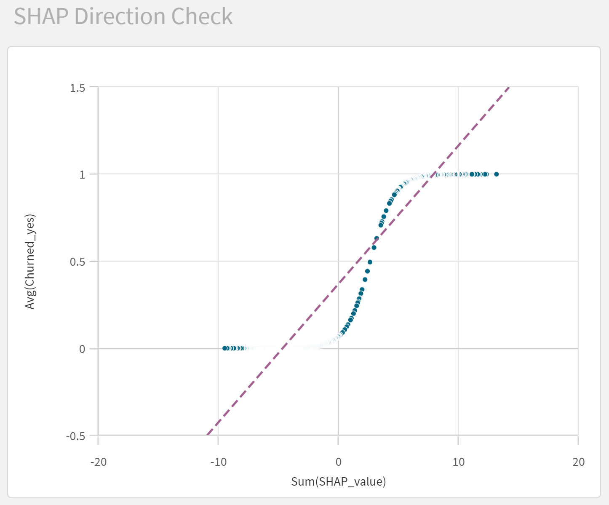Select data point near 0.79 churn average

[x=386, y=211]
